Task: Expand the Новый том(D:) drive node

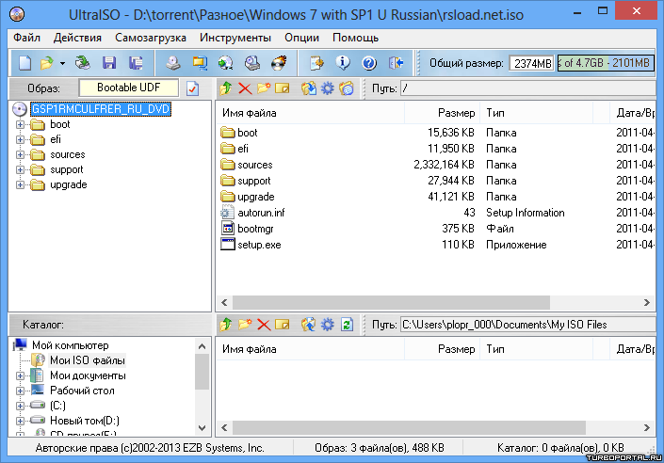Action: tap(21, 421)
